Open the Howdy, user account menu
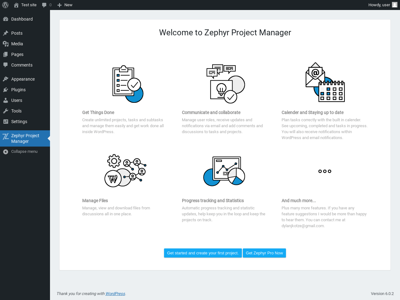Viewport: 400px width, 300px height. click(383, 5)
